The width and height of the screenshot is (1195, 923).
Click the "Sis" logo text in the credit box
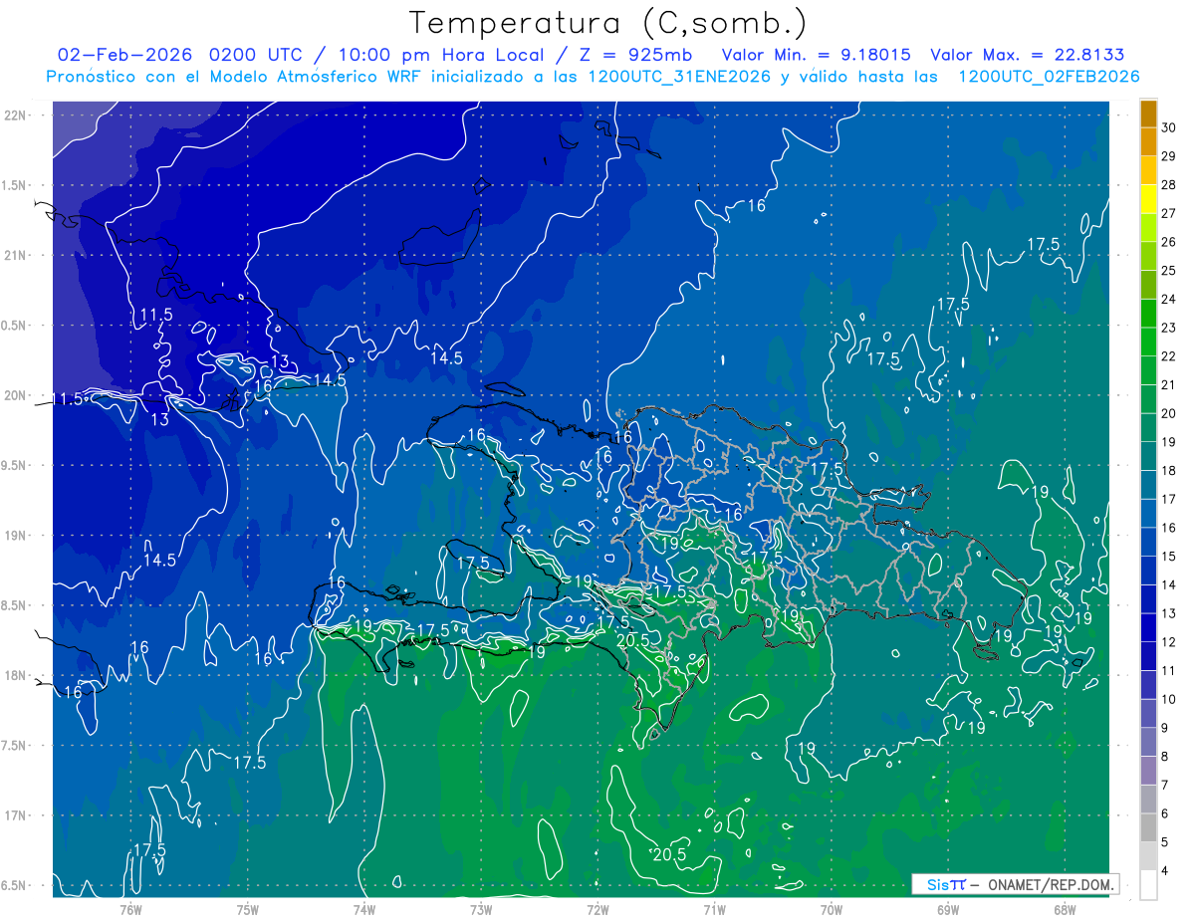coord(939,884)
